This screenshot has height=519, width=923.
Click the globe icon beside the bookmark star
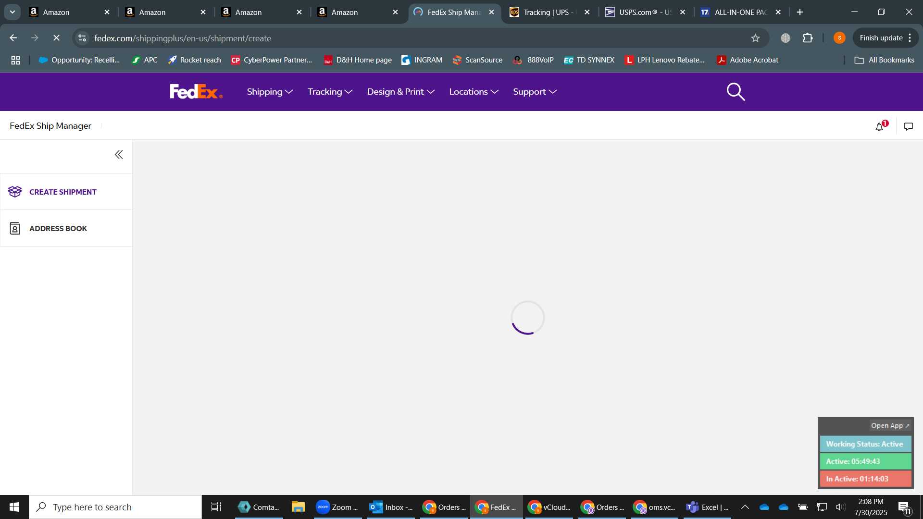[x=786, y=38]
